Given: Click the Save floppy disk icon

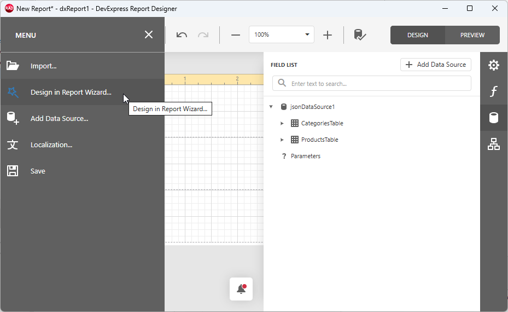Looking at the screenshot, I should pos(13,171).
